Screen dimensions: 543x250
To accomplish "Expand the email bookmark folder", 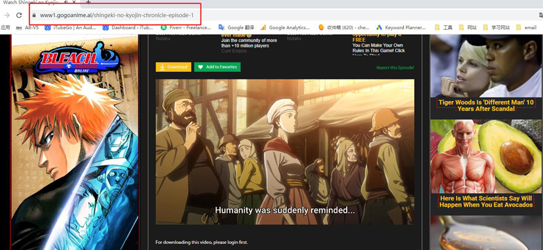I will [x=527, y=27].
